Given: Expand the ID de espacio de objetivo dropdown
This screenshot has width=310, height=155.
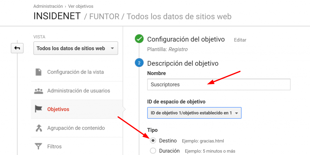Looking at the screenshot, I should 194,113.
